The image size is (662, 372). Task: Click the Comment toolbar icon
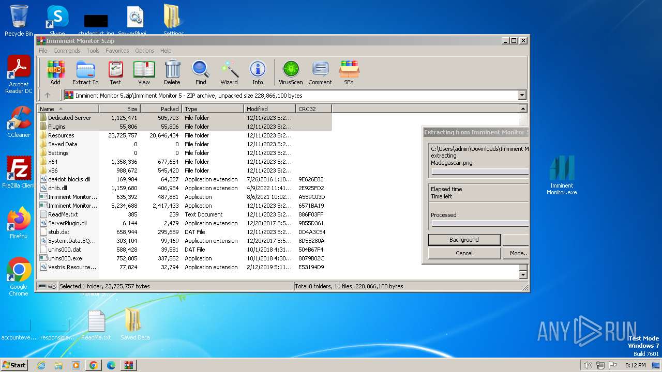(x=320, y=72)
